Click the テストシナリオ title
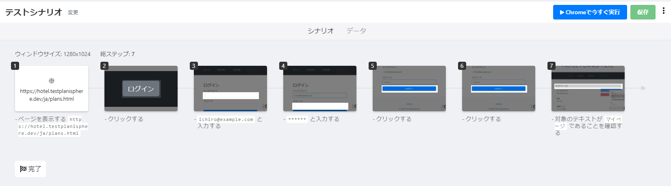This screenshot has width=671, height=186. click(34, 12)
